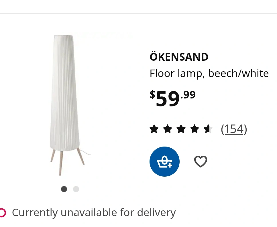Click the half-filled fifth rating star
The height and width of the screenshot is (227, 277).
click(x=208, y=129)
